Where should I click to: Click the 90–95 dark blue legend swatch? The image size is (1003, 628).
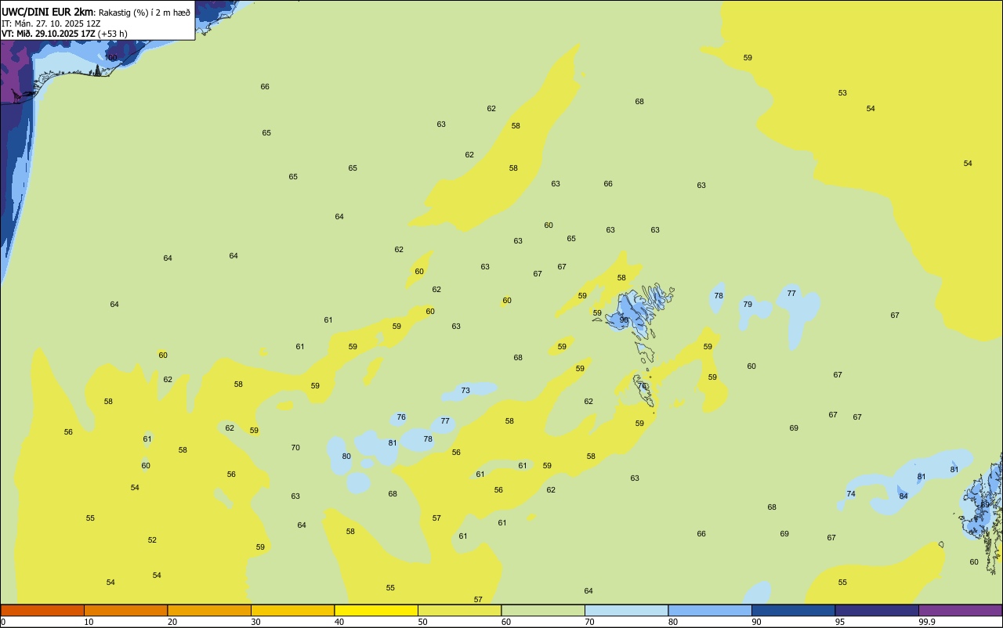tap(793, 610)
